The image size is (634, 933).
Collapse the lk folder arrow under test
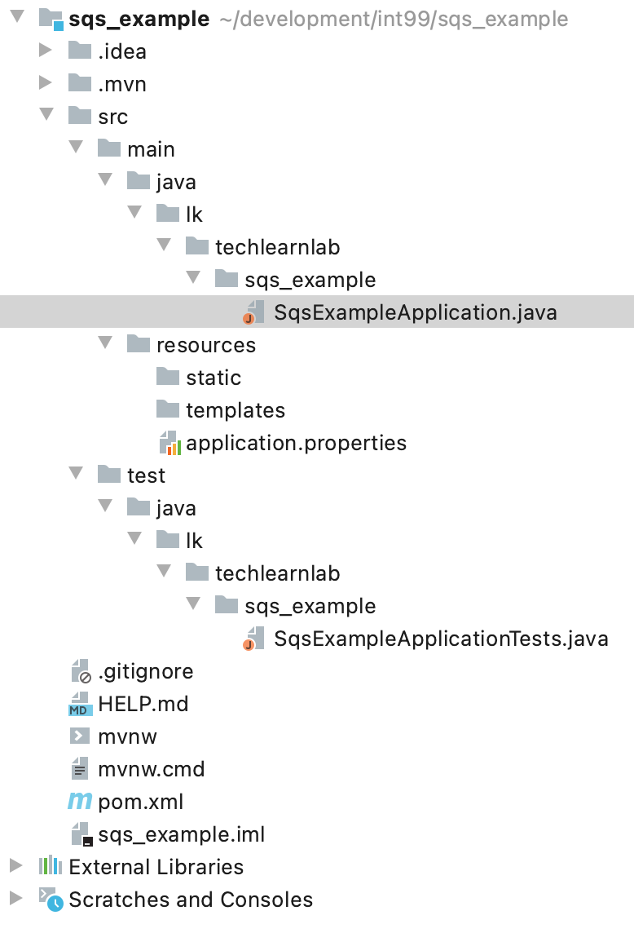coord(134,538)
